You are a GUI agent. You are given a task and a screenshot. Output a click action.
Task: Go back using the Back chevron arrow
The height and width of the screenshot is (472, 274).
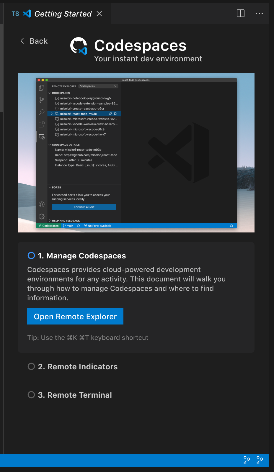point(22,41)
